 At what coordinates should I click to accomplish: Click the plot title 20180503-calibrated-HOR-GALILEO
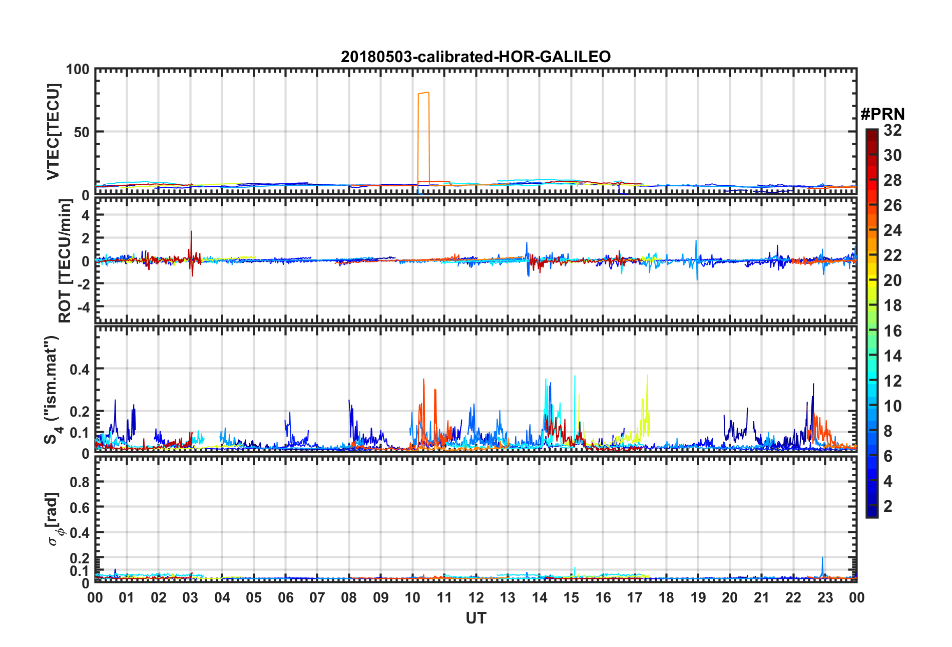(475, 57)
